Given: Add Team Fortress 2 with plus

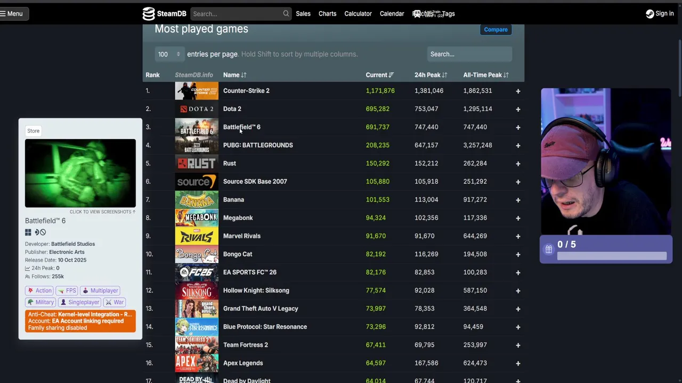Looking at the screenshot, I should [x=518, y=345].
